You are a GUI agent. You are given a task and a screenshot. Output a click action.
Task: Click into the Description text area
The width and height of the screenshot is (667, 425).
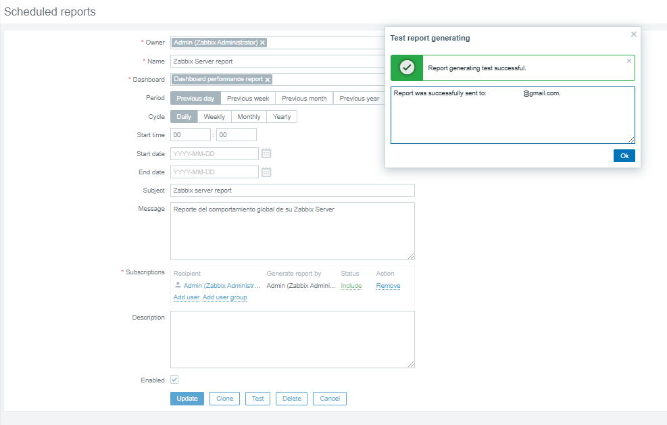click(293, 339)
